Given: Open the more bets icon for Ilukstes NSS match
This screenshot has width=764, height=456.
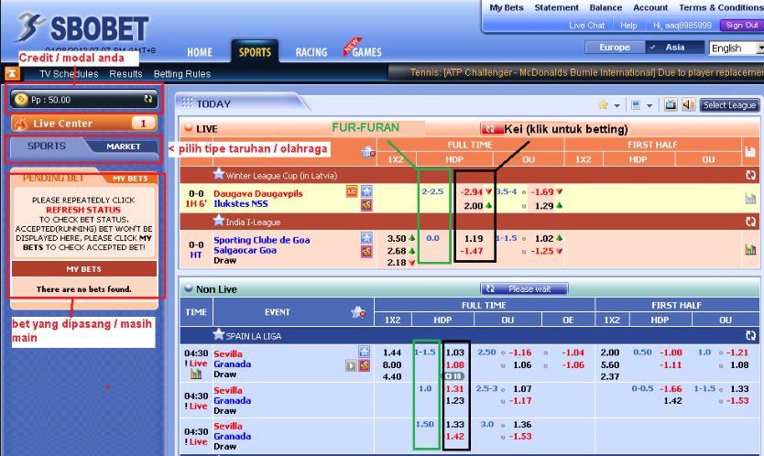Looking at the screenshot, I should pos(366,205).
